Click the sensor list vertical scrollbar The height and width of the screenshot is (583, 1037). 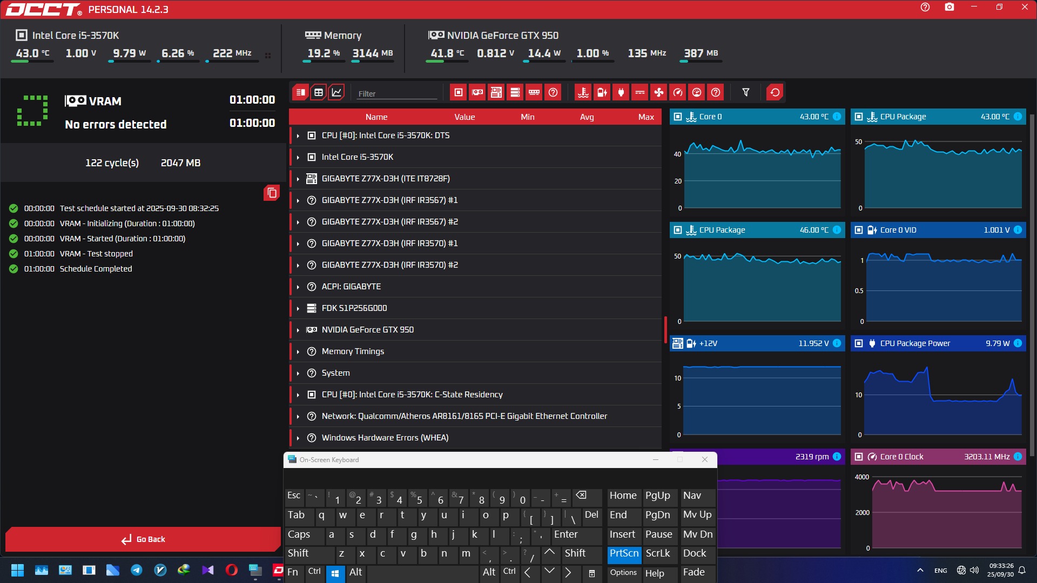tap(665, 329)
